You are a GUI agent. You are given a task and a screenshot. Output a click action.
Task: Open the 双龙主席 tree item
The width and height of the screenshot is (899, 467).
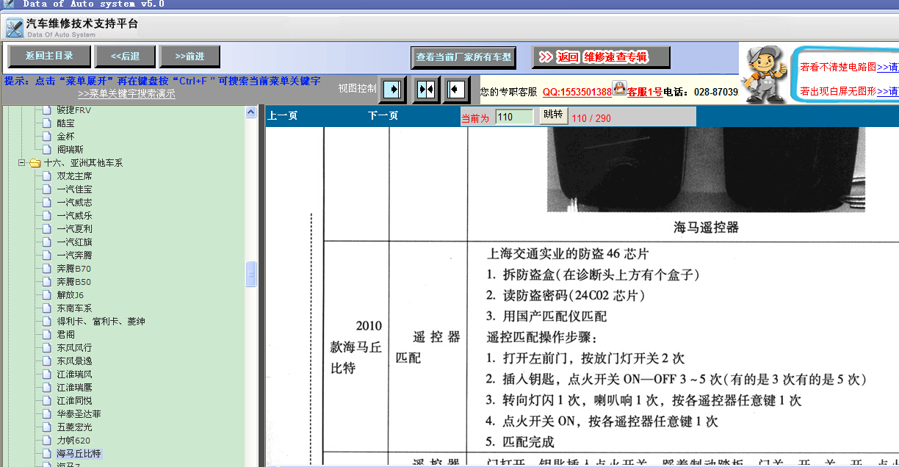click(74, 176)
